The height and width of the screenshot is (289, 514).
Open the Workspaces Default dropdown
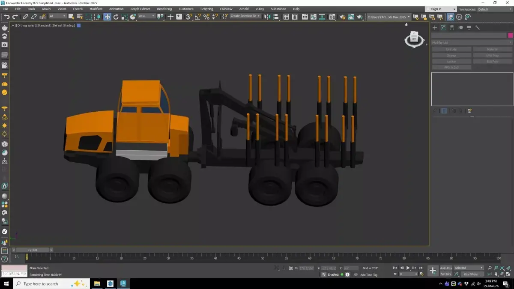pos(495,9)
